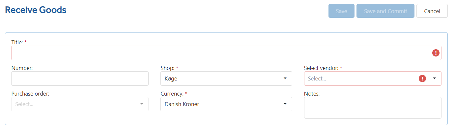This screenshot has height=134, width=455.
Task: Click the Danish Kroner currency value
Action: click(x=182, y=104)
